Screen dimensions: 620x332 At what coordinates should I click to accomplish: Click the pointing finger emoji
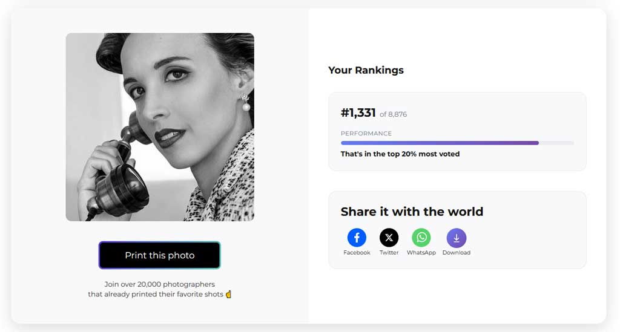pyautogui.click(x=229, y=295)
